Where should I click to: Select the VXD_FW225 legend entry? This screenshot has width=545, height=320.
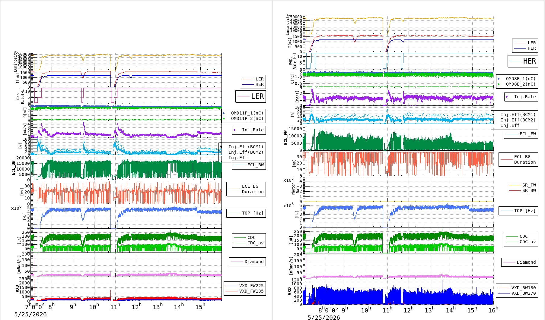pyautogui.click(x=245, y=286)
